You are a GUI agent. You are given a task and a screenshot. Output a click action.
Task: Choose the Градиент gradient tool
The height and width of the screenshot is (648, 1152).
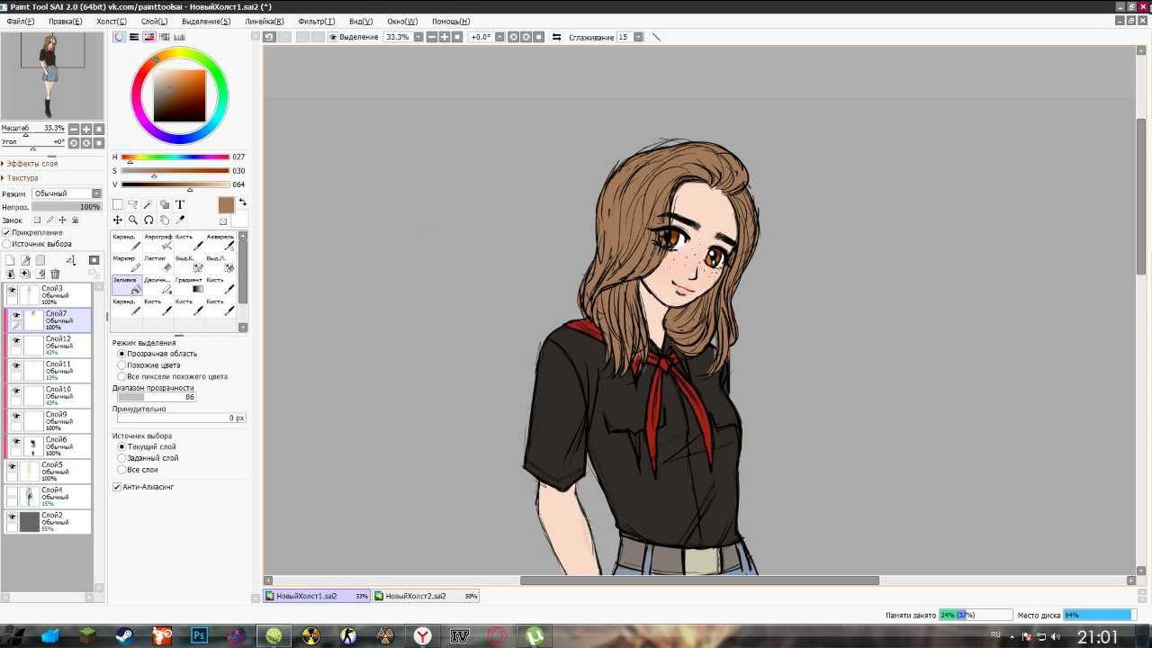tap(189, 285)
